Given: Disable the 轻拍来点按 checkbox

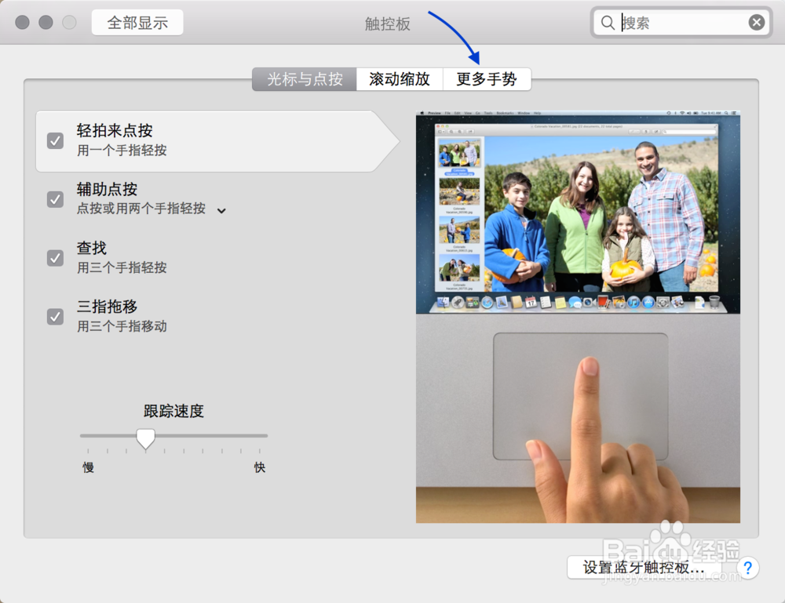Looking at the screenshot, I should pos(55,140).
